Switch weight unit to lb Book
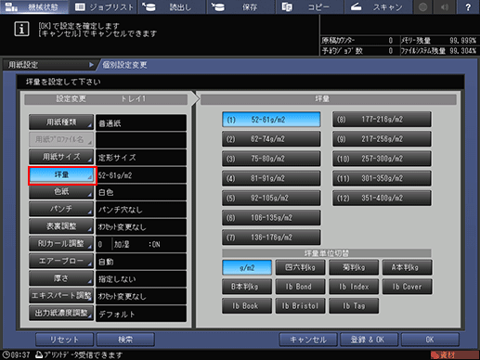Screen dimensions: 480x360 click(x=247, y=306)
